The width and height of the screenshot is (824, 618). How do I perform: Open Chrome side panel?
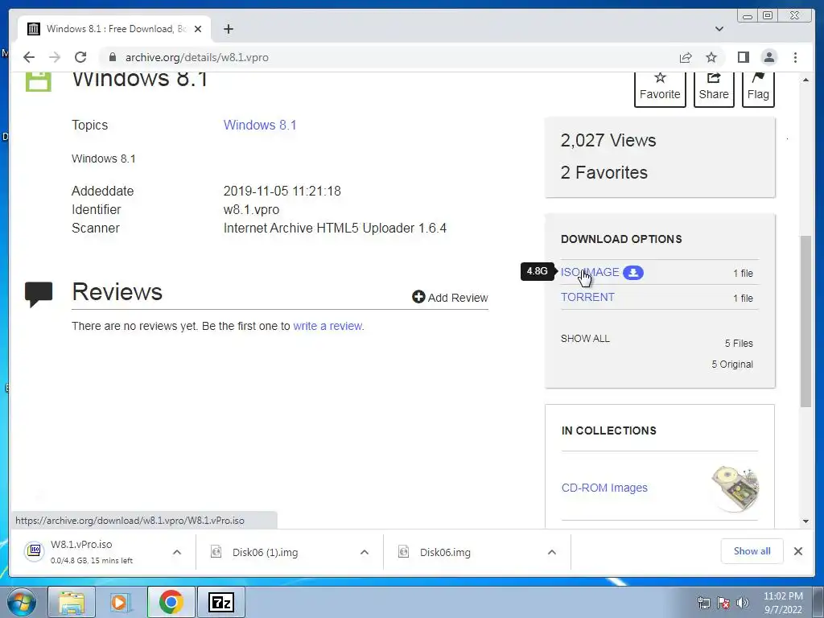point(743,57)
